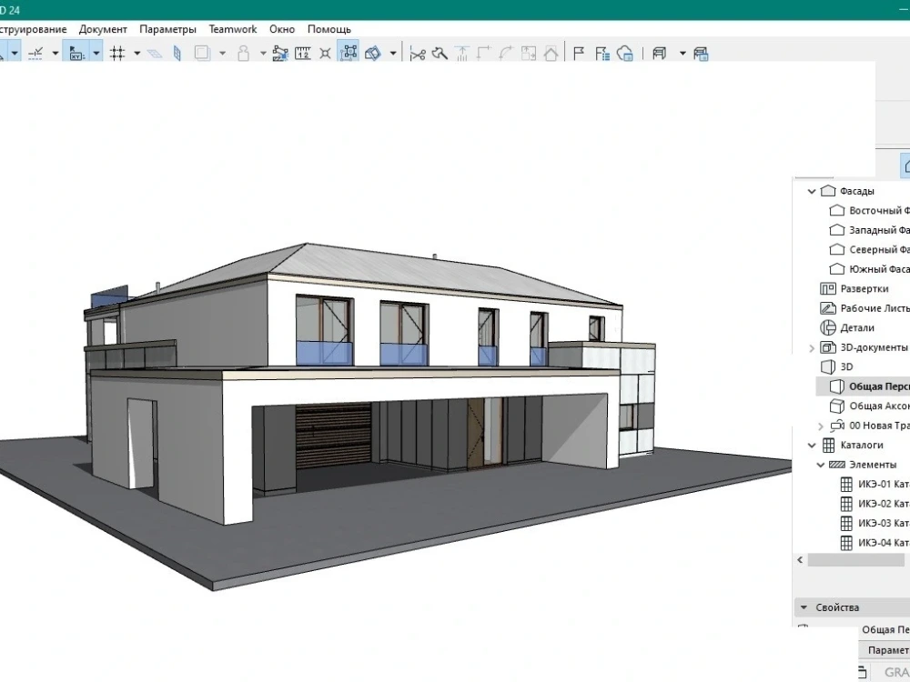Click the last toolbar publish layout icon
910x682 pixels.
pyautogui.click(x=701, y=54)
